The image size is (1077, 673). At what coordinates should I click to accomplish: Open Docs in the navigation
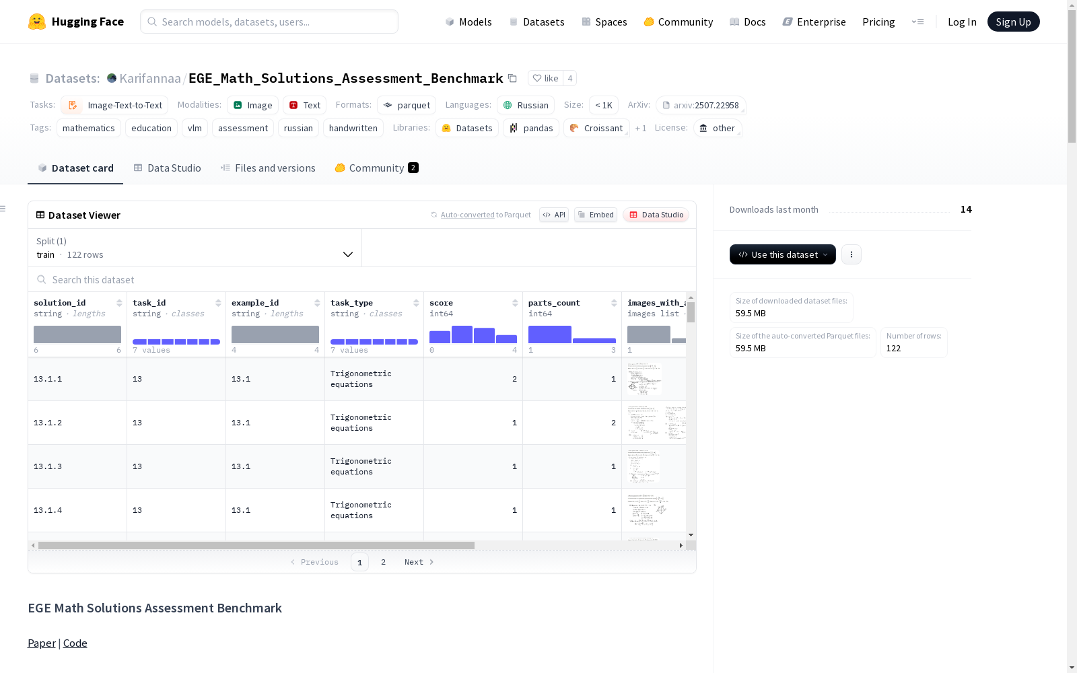[748, 22]
